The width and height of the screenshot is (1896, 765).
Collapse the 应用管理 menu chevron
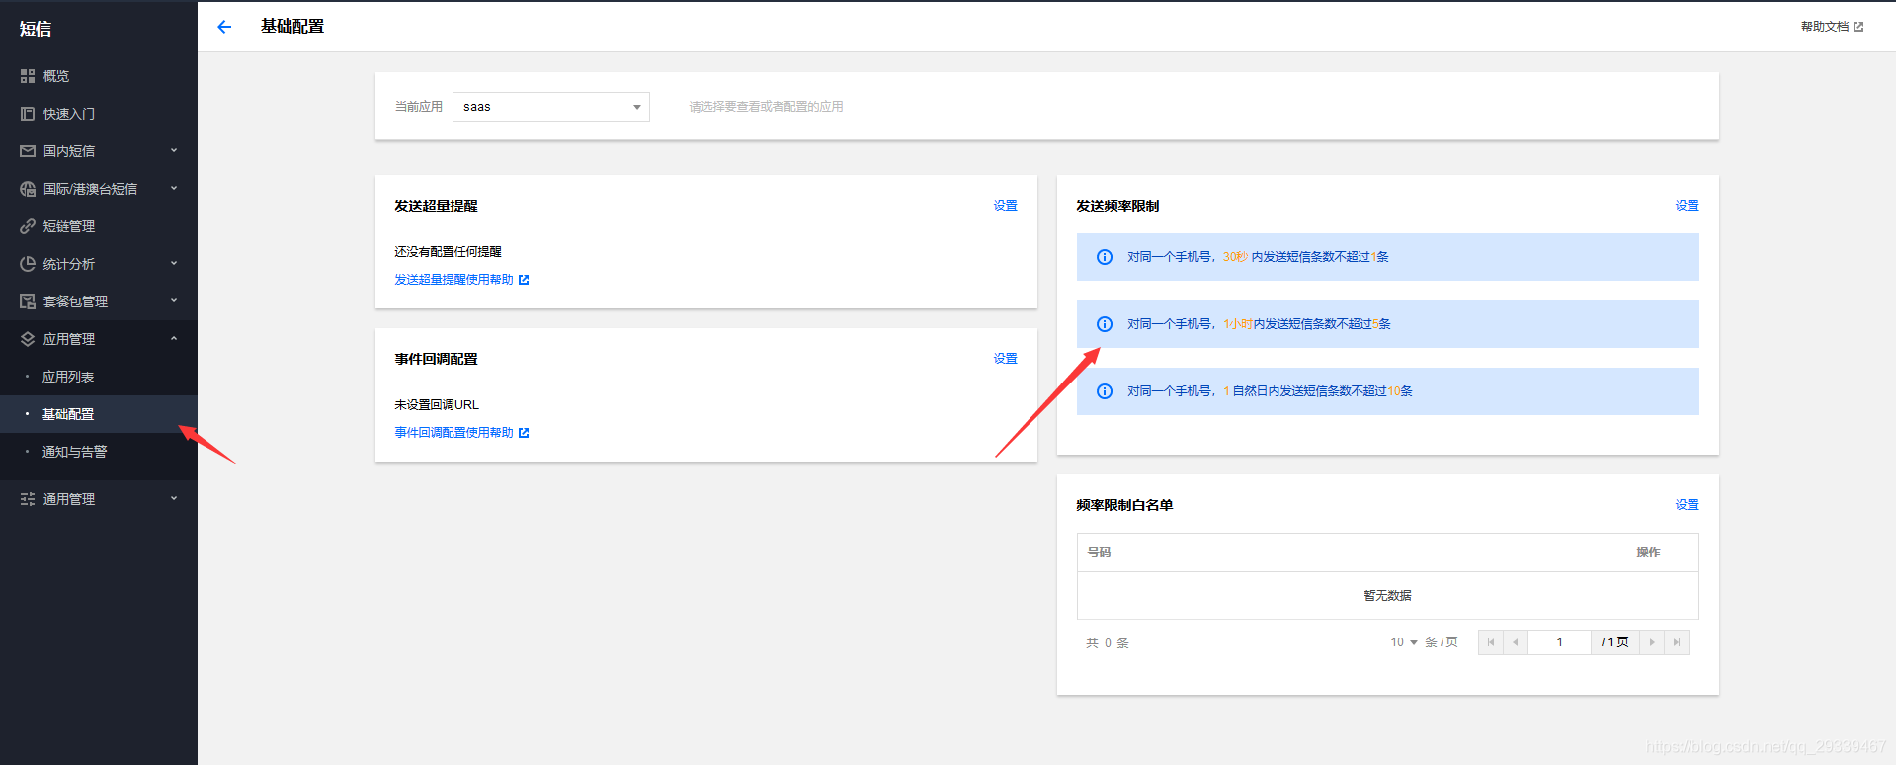click(174, 339)
